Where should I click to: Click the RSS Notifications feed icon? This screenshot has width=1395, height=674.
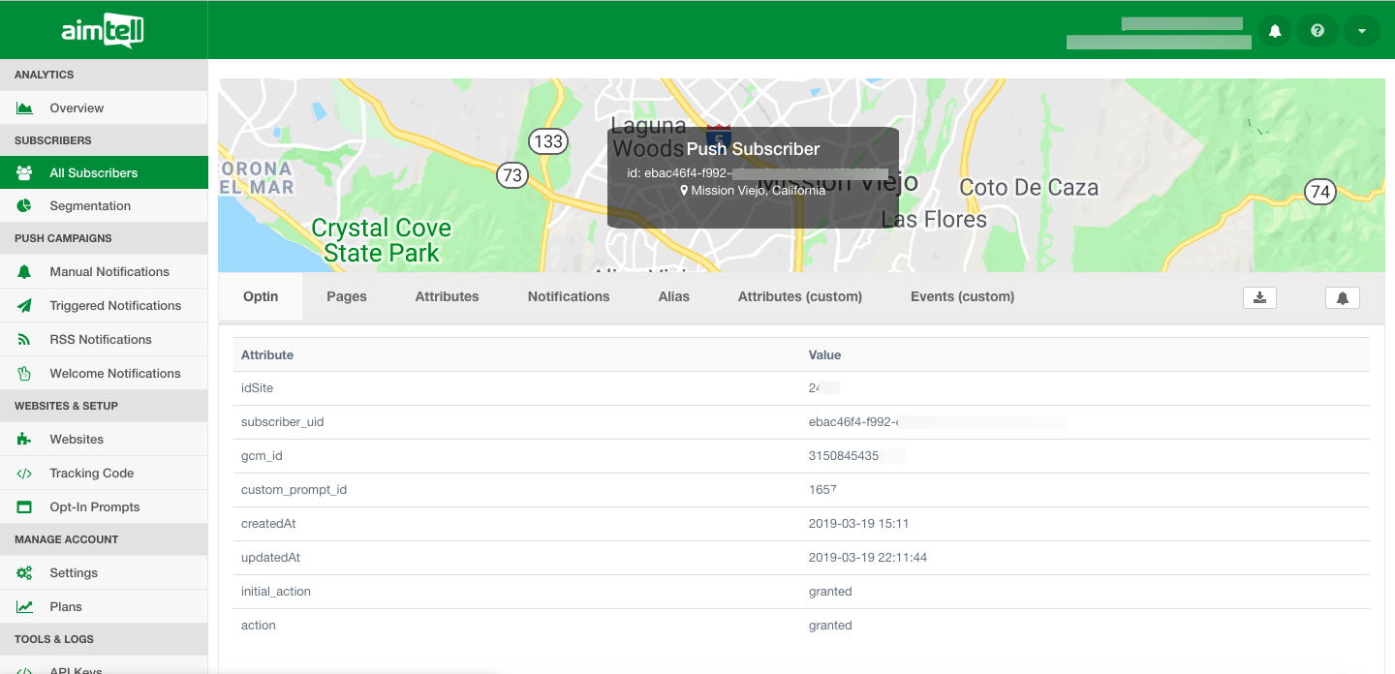(x=24, y=340)
